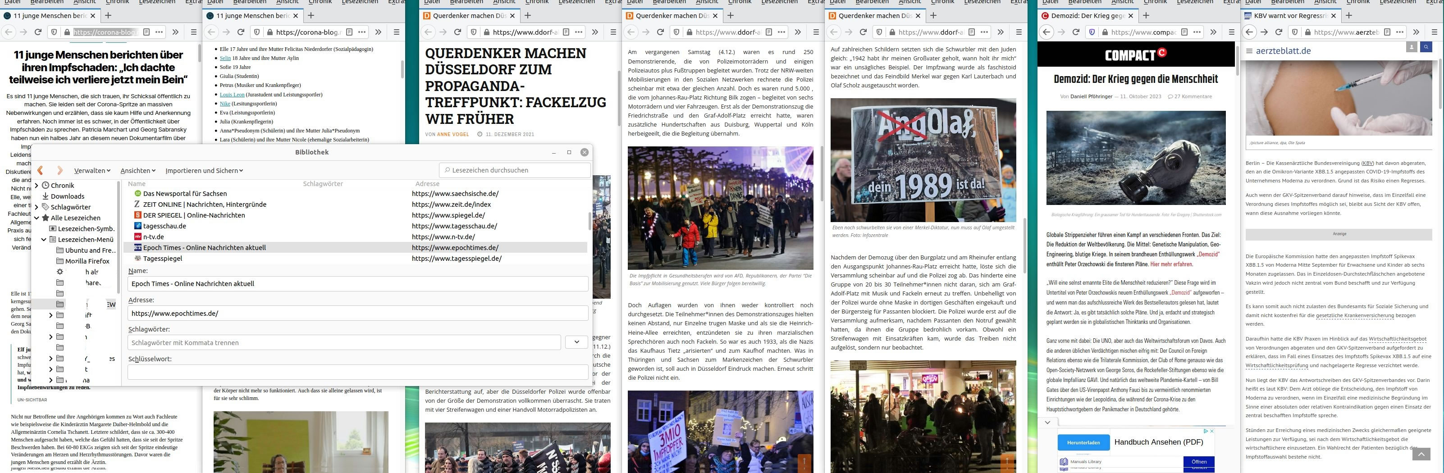
Task: Click aerzteblatt.de blue search icon
Action: 1426,47
